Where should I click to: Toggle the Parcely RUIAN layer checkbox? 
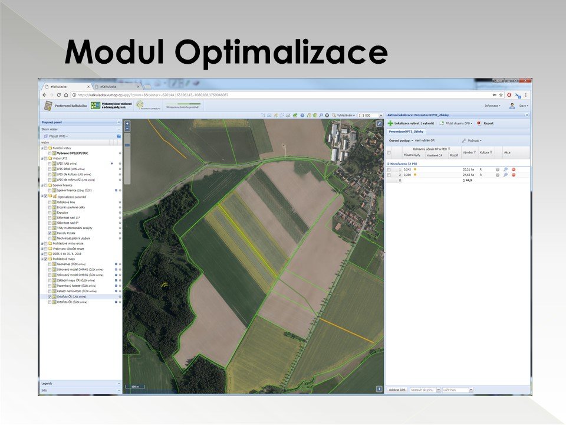point(50,233)
